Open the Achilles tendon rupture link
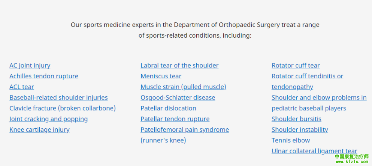 pyautogui.click(x=44, y=76)
